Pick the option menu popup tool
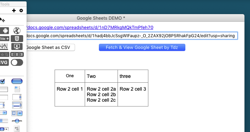 click(3, 113)
